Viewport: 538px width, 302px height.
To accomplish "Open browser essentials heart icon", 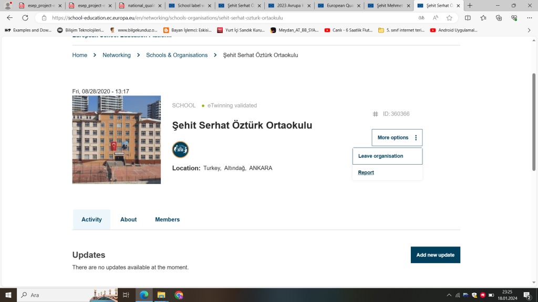I will click(x=514, y=18).
